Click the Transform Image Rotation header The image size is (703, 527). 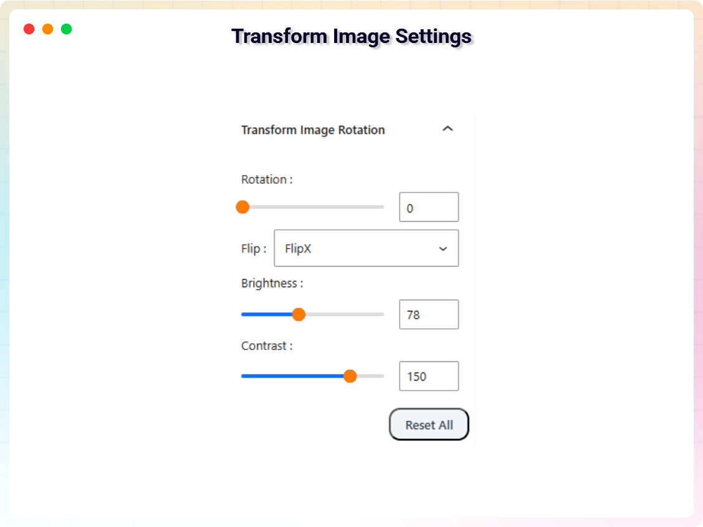(313, 130)
